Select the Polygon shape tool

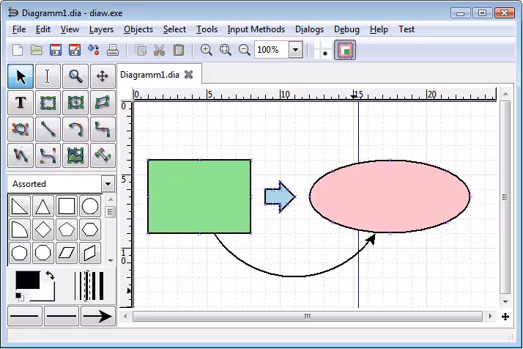point(103,103)
